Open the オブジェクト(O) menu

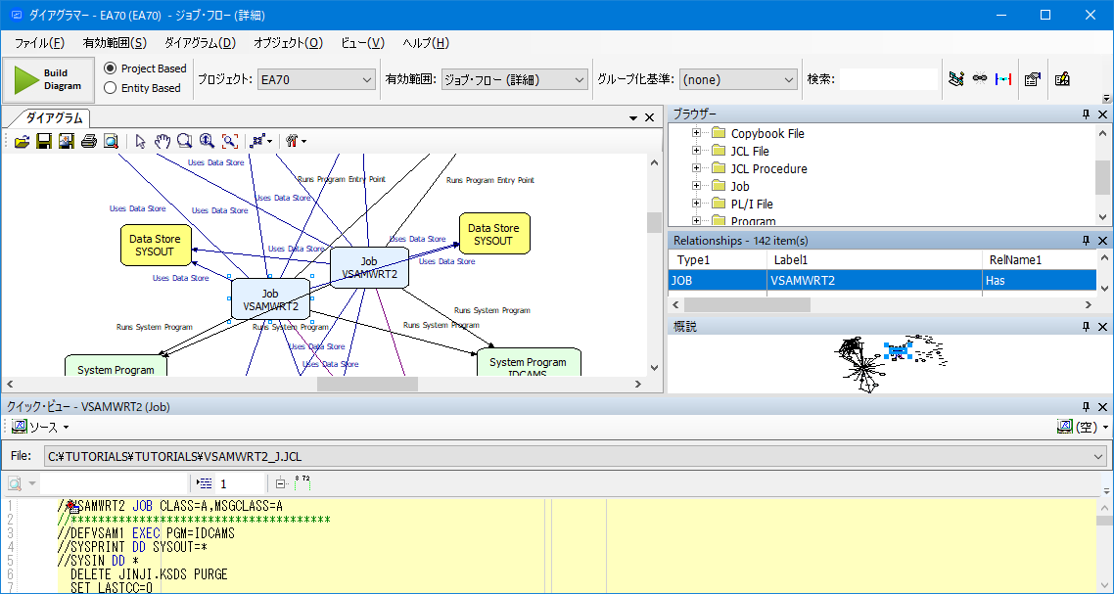tap(288, 43)
